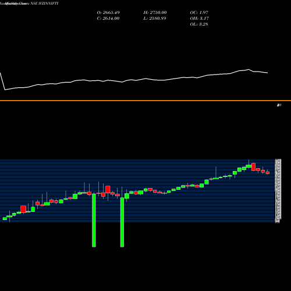Image resolution: width=291 pixels, height=291 pixels.
Task: Click the second tall green spike bar
Action: pos(122,222)
